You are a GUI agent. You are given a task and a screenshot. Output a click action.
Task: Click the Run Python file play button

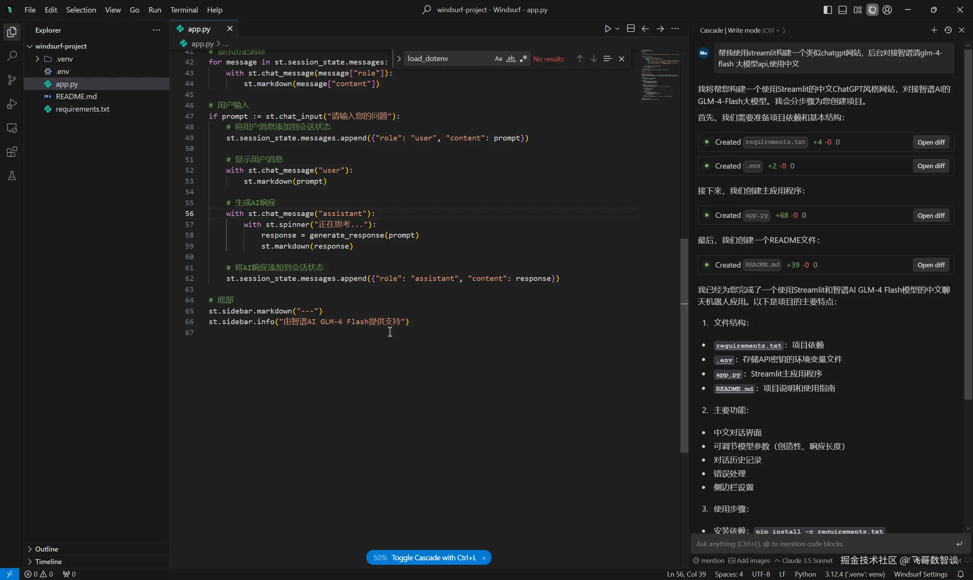click(x=608, y=29)
